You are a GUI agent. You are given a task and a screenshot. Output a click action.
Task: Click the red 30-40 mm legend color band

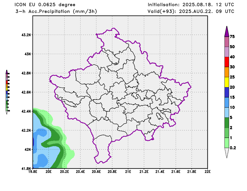coord(227,62)
